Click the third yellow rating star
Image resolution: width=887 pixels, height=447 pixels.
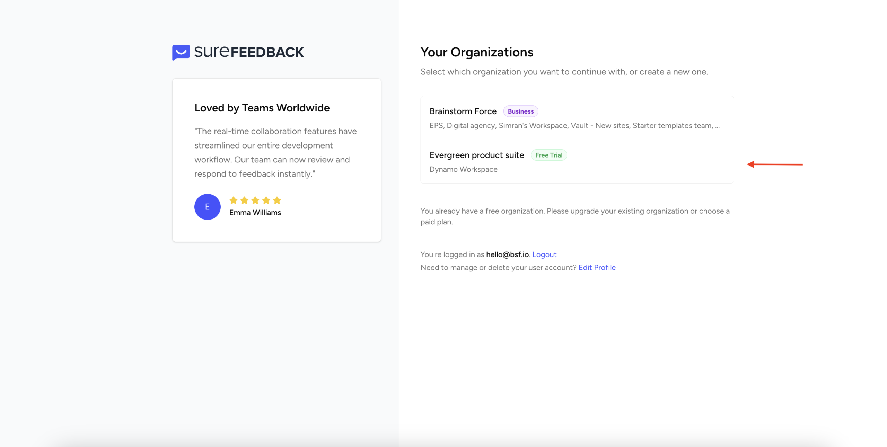tap(255, 200)
